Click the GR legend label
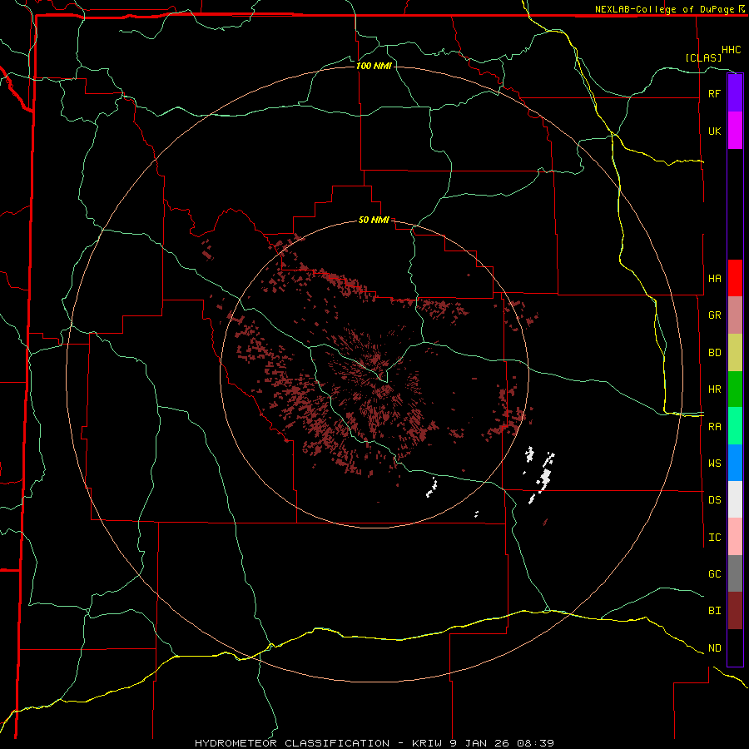The width and height of the screenshot is (749, 749). coord(714,315)
